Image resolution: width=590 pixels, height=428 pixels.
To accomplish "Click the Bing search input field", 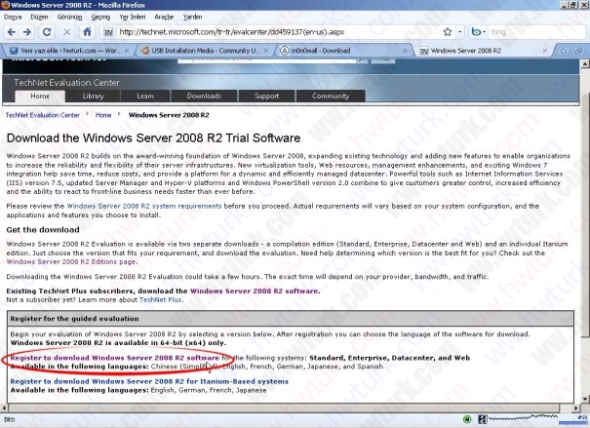I will click(x=536, y=32).
